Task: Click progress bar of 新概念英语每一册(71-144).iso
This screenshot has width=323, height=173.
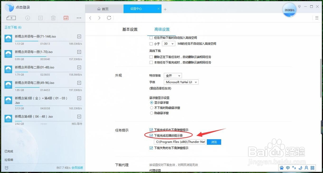Action: point(49,41)
